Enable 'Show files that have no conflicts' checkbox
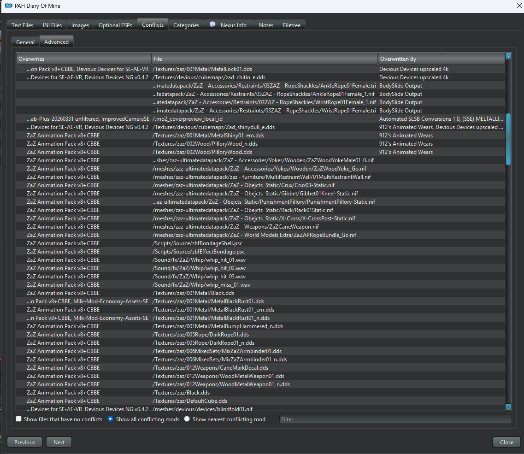Viewport: 524px width, 454px height. [19, 419]
